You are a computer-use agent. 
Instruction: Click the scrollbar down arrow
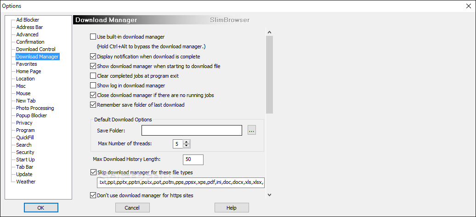pyautogui.click(x=270, y=195)
